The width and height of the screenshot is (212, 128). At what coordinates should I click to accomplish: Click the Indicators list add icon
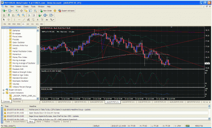39,15
